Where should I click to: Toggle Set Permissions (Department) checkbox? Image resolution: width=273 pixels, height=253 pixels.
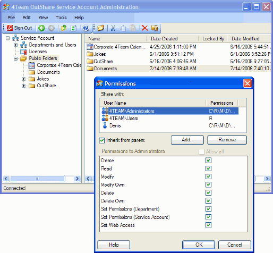(208, 209)
